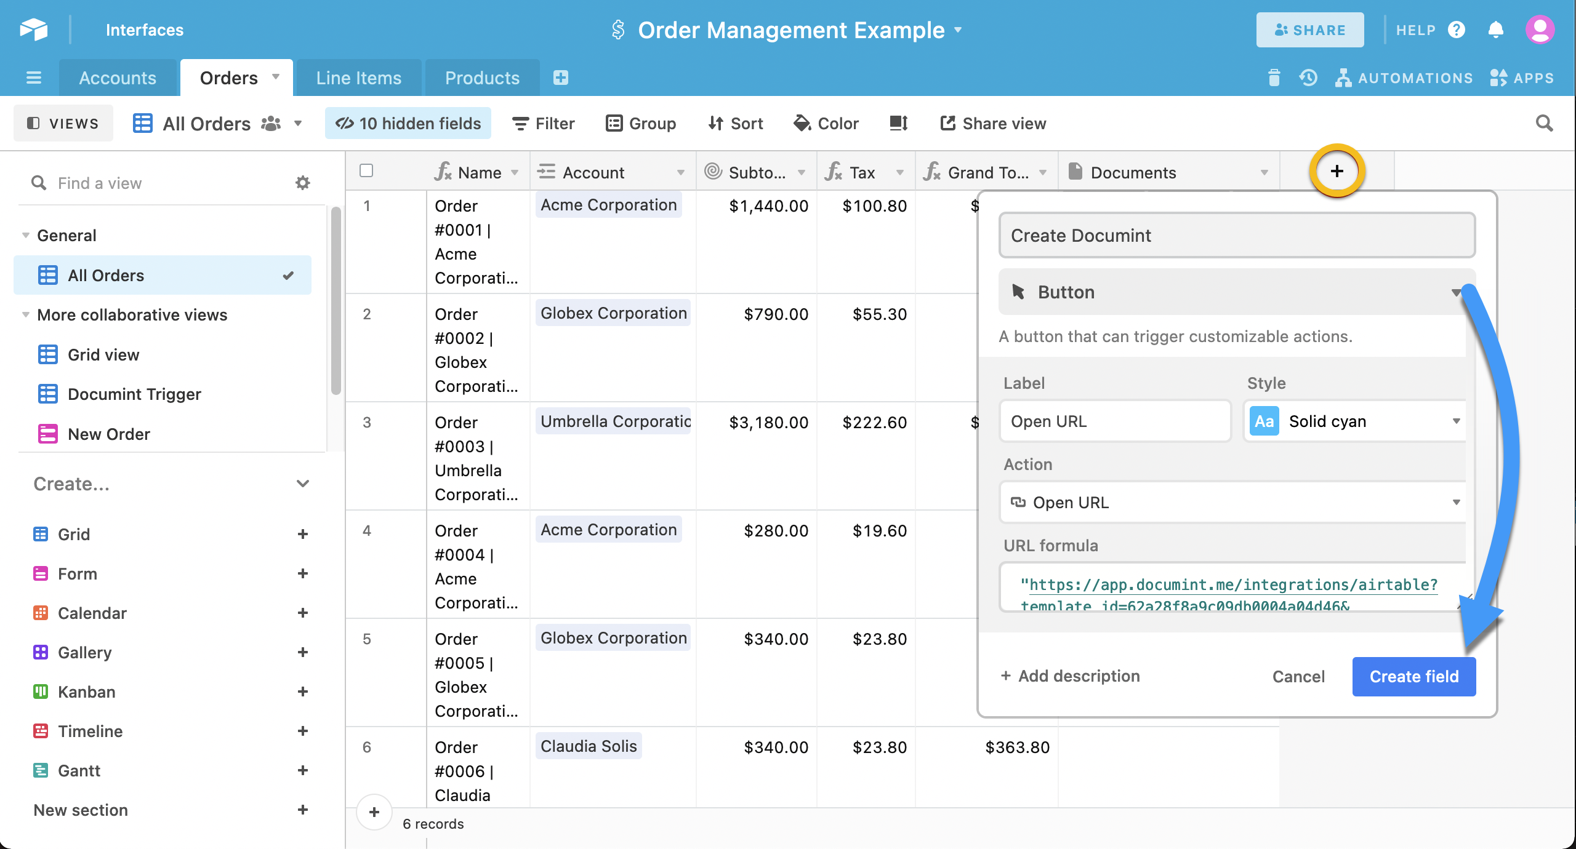
Task: Collapse the Create... section chevron
Action: [302, 484]
